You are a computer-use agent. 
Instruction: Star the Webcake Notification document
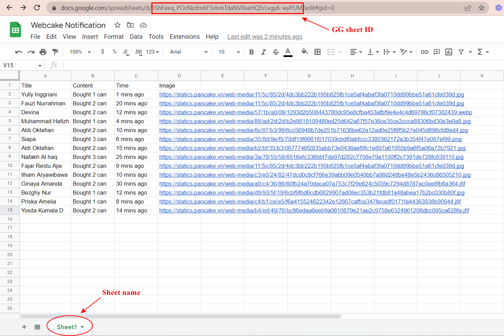click(117, 25)
